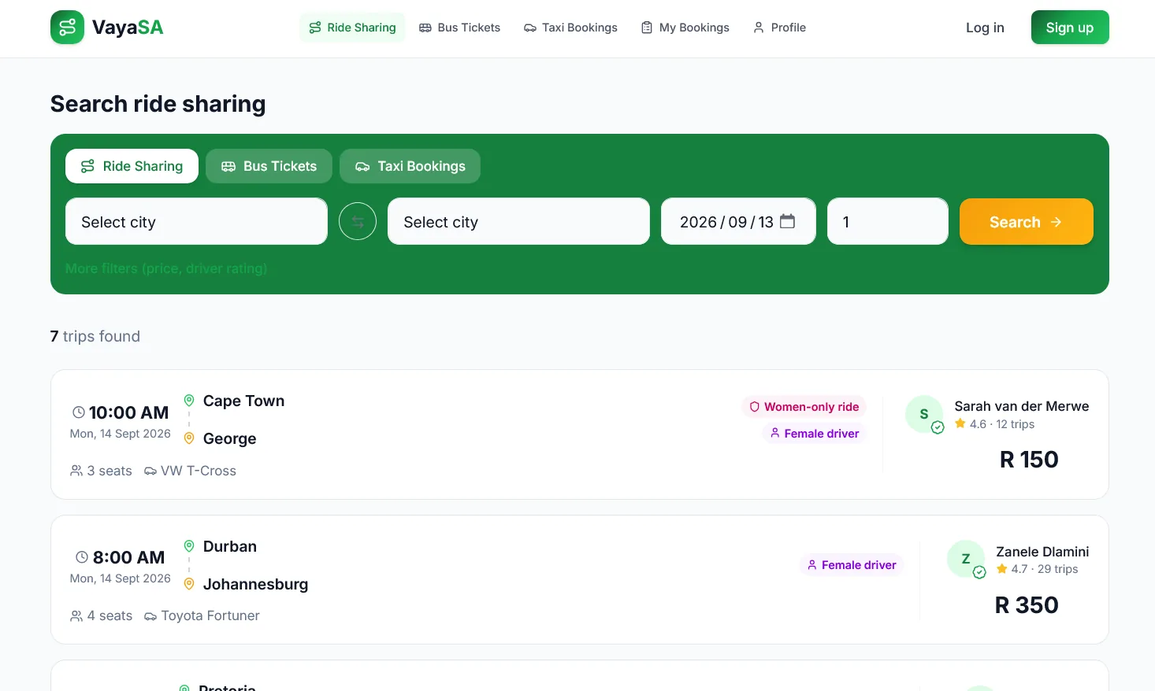Click the '7 trips found' text

95,336
